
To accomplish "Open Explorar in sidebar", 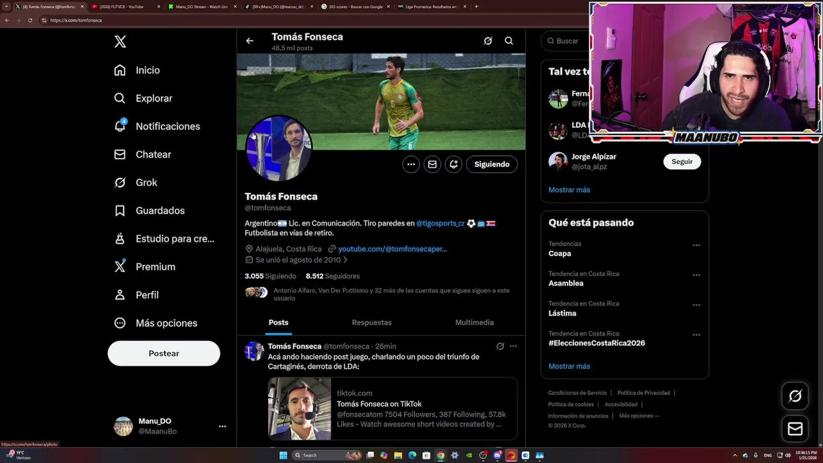I will (143, 98).
